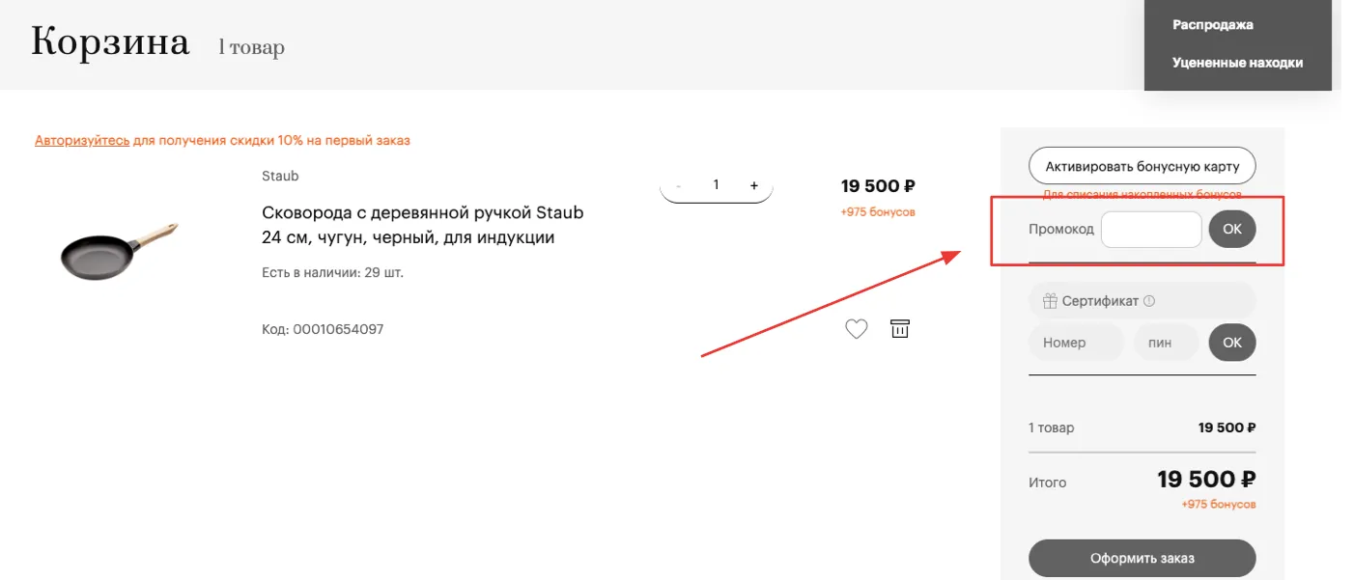Add the pan to favorites heart icon
This screenshot has height=580, width=1354.
pos(857,329)
